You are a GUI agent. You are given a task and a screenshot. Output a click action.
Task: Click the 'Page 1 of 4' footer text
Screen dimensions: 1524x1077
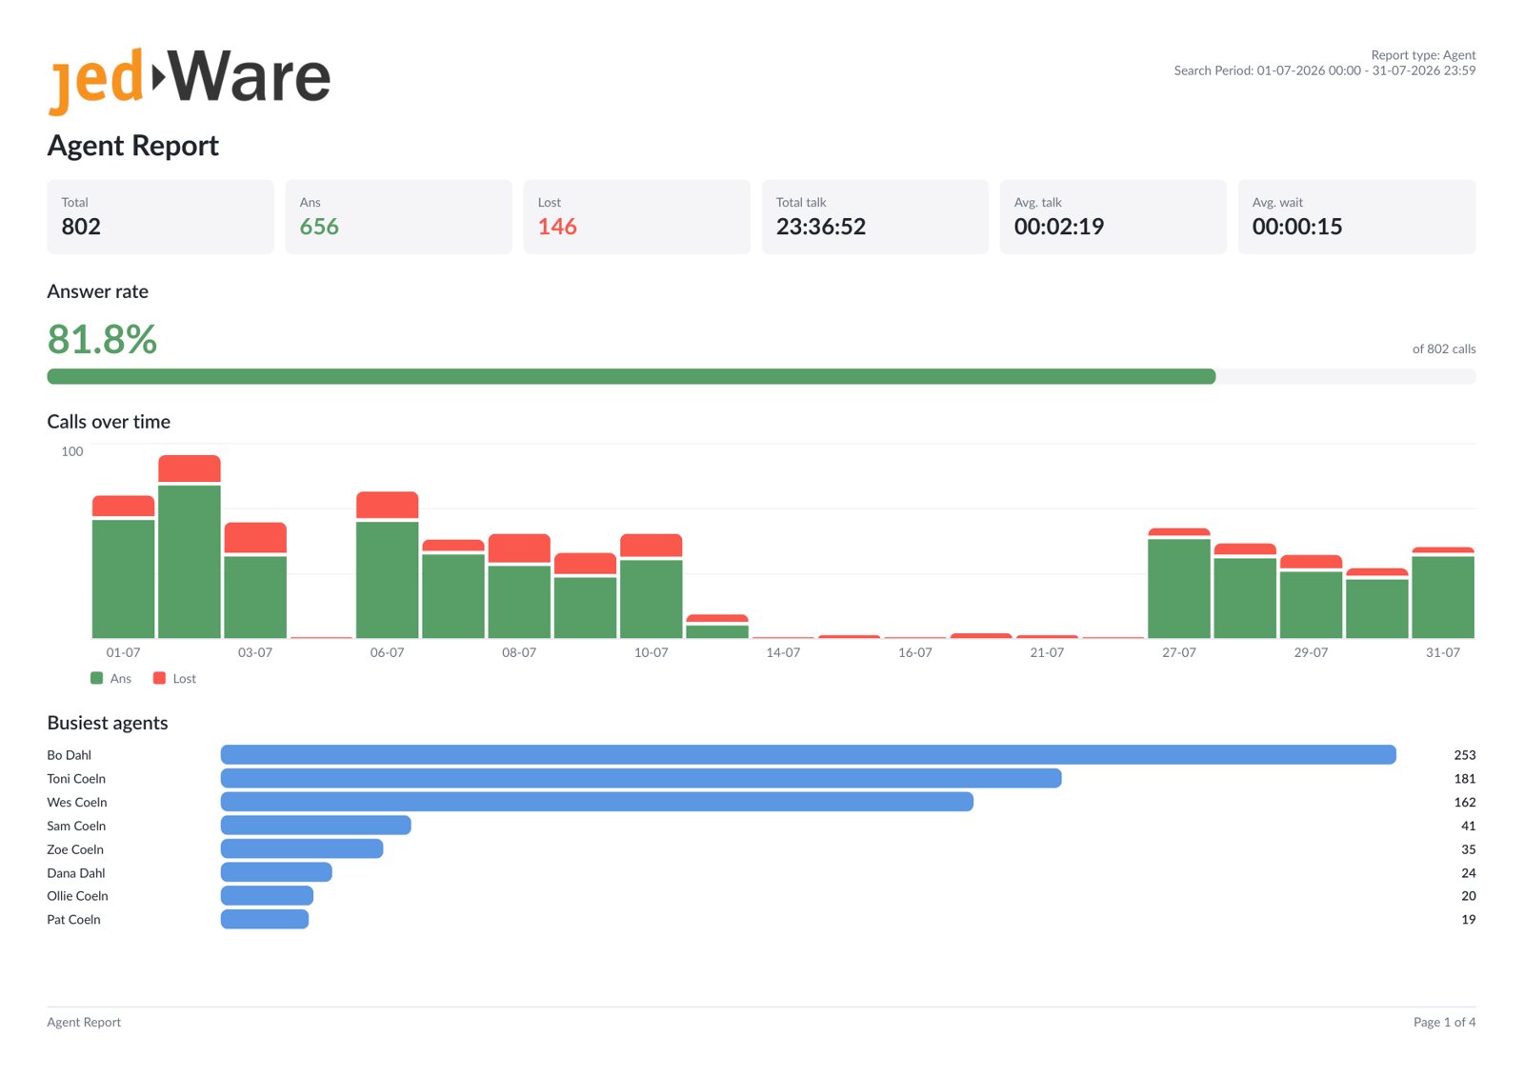1445,1023
